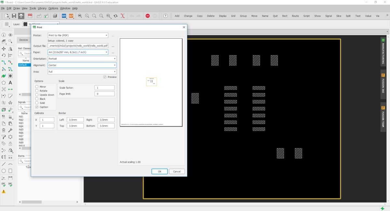Open the Alignment dropdown
The height and width of the screenshot is (211, 390).
[x=82, y=65]
